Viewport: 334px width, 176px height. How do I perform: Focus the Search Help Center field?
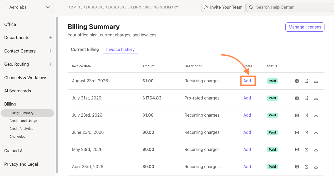coord(290,7)
